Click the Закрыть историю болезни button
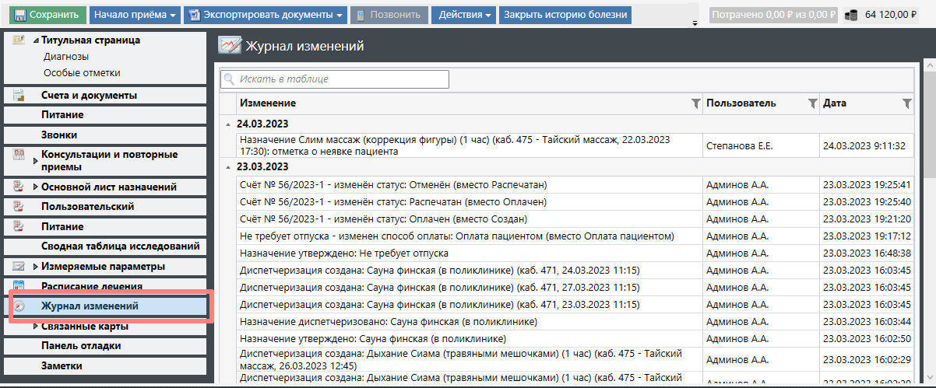 pos(565,15)
